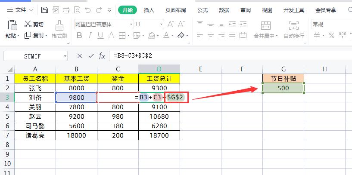Open the Merge Center dropdown arrow

277,36
